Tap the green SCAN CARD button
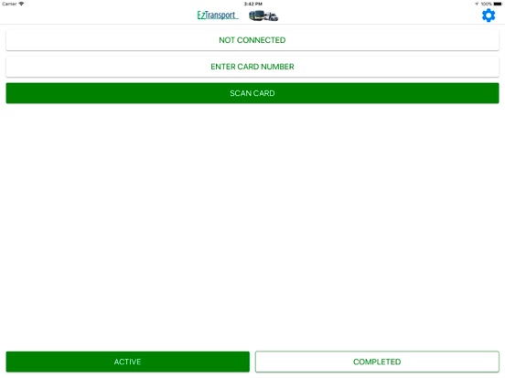This screenshot has width=505, height=378. tap(252, 93)
